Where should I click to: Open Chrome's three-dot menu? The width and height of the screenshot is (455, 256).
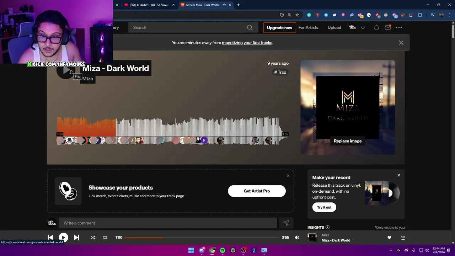(x=449, y=15)
